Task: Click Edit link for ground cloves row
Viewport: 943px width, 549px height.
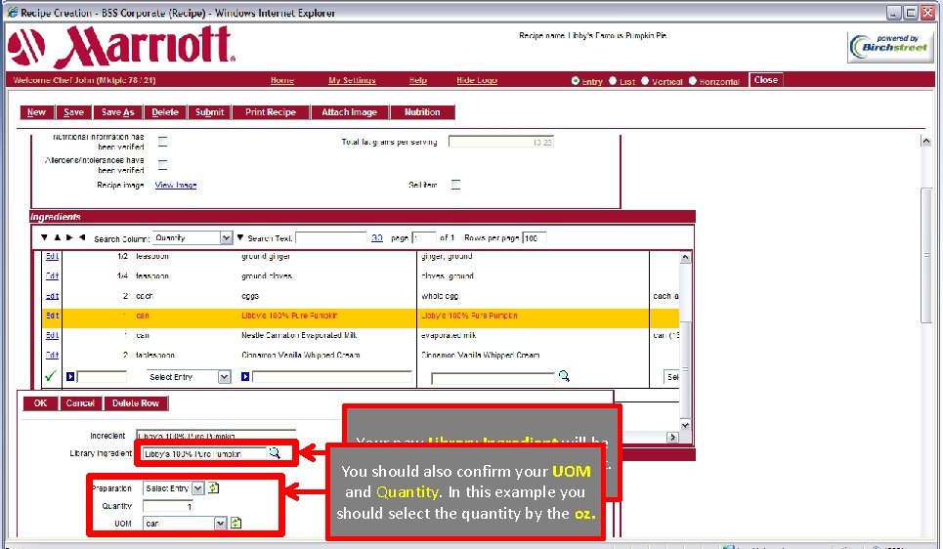Action: (x=53, y=276)
